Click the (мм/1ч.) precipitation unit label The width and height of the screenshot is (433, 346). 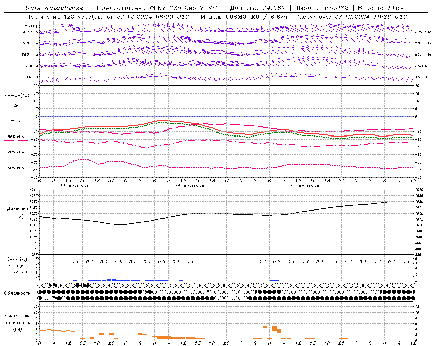click(x=17, y=272)
